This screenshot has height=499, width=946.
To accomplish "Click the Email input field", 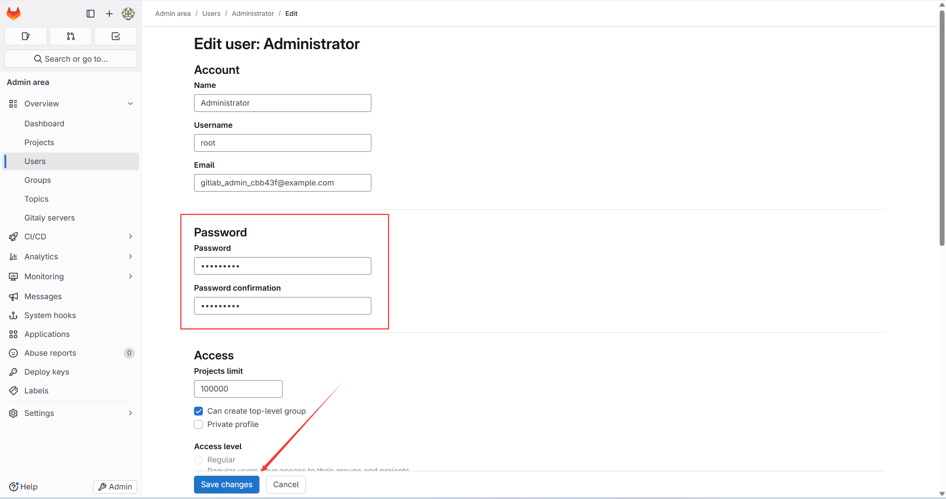I will [x=282, y=183].
